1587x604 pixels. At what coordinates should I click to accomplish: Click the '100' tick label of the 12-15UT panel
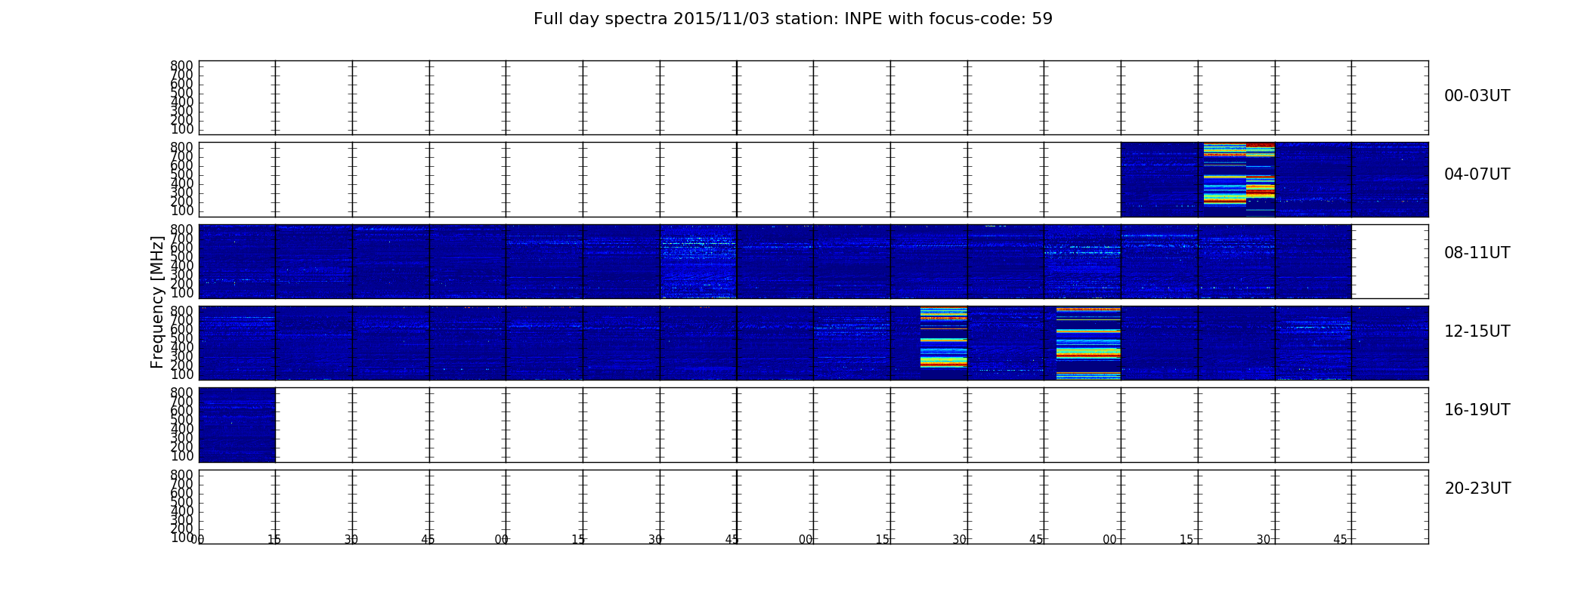[x=181, y=374]
